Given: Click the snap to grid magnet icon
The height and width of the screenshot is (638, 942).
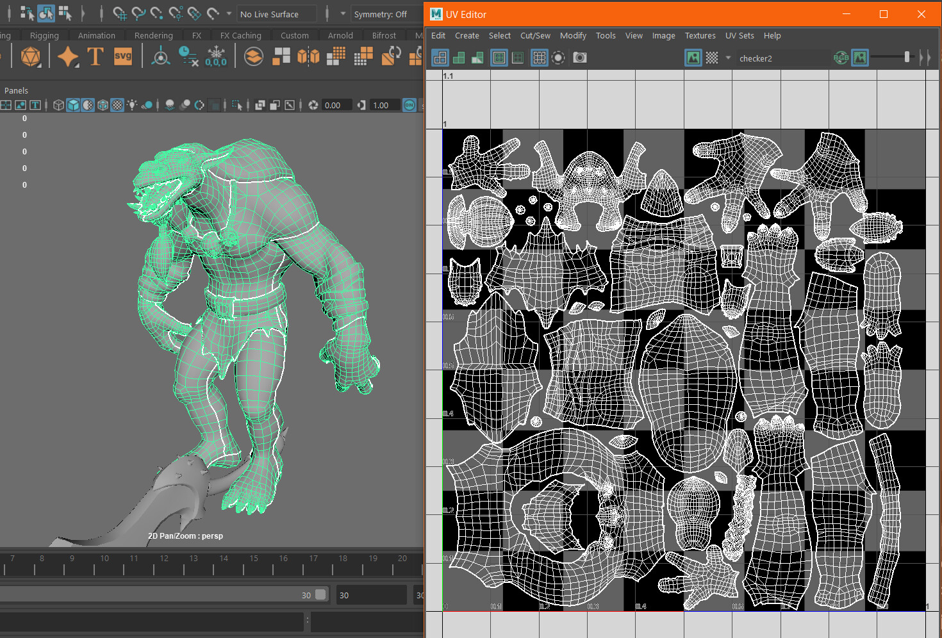Looking at the screenshot, I should coord(120,13).
